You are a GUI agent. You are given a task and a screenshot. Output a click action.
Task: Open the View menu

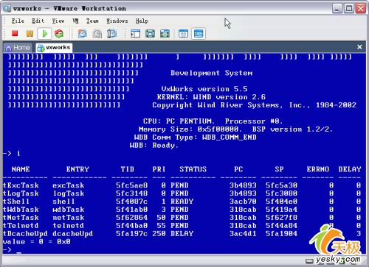pos(58,21)
